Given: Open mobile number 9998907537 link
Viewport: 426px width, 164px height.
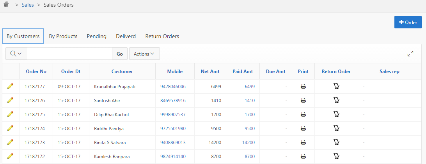Looking at the screenshot, I should coord(173,115).
